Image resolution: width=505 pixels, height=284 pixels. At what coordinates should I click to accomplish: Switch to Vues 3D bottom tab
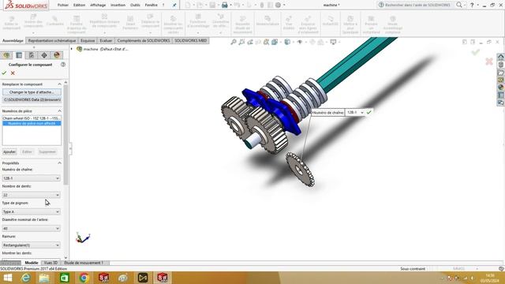[x=50, y=263]
